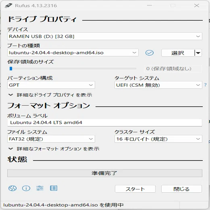Click the 保存領域のサイズ label
This screenshot has width=210, height=210.
pos(31,62)
